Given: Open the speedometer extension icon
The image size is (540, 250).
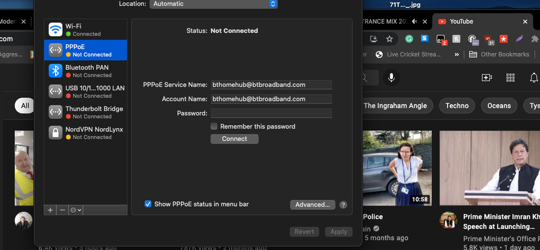Looking at the screenshot, I should click(473, 39).
